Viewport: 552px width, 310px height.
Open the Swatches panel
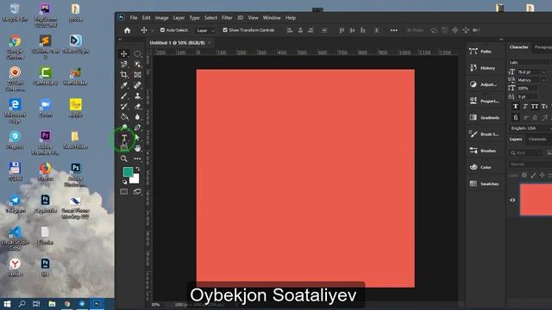(x=485, y=183)
